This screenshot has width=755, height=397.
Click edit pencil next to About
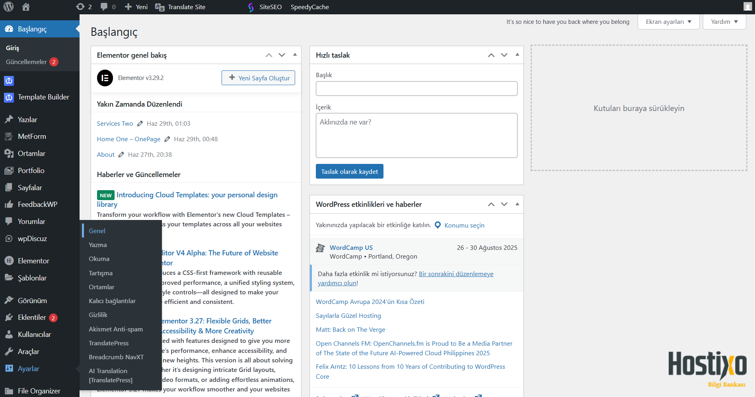(121, 155)
